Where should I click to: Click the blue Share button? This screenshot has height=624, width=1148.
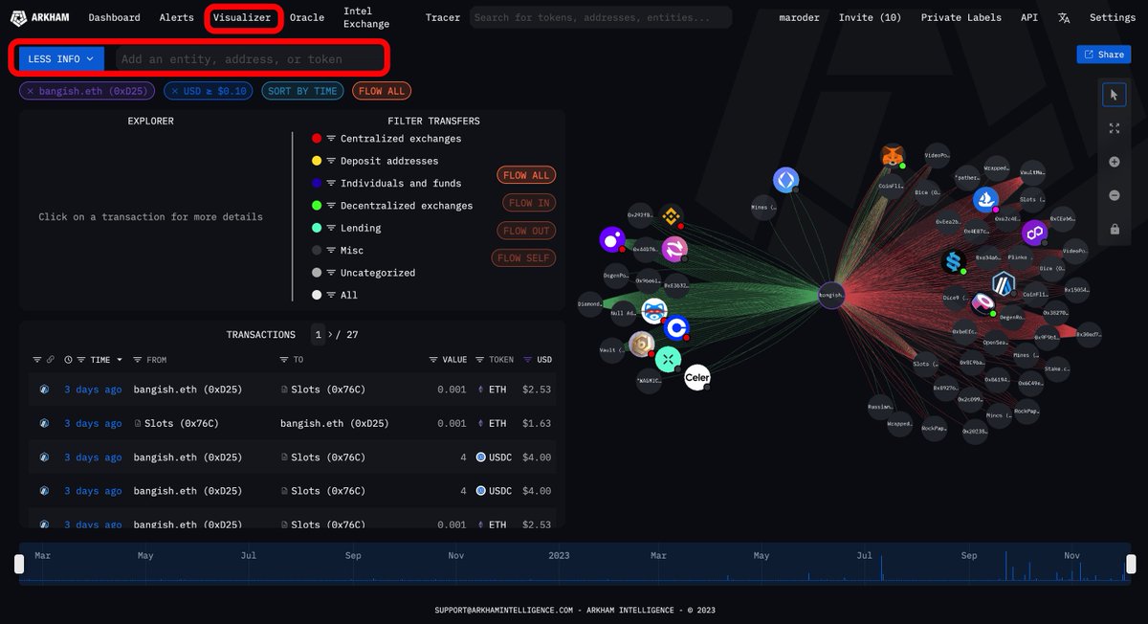tap(1104, 54)
